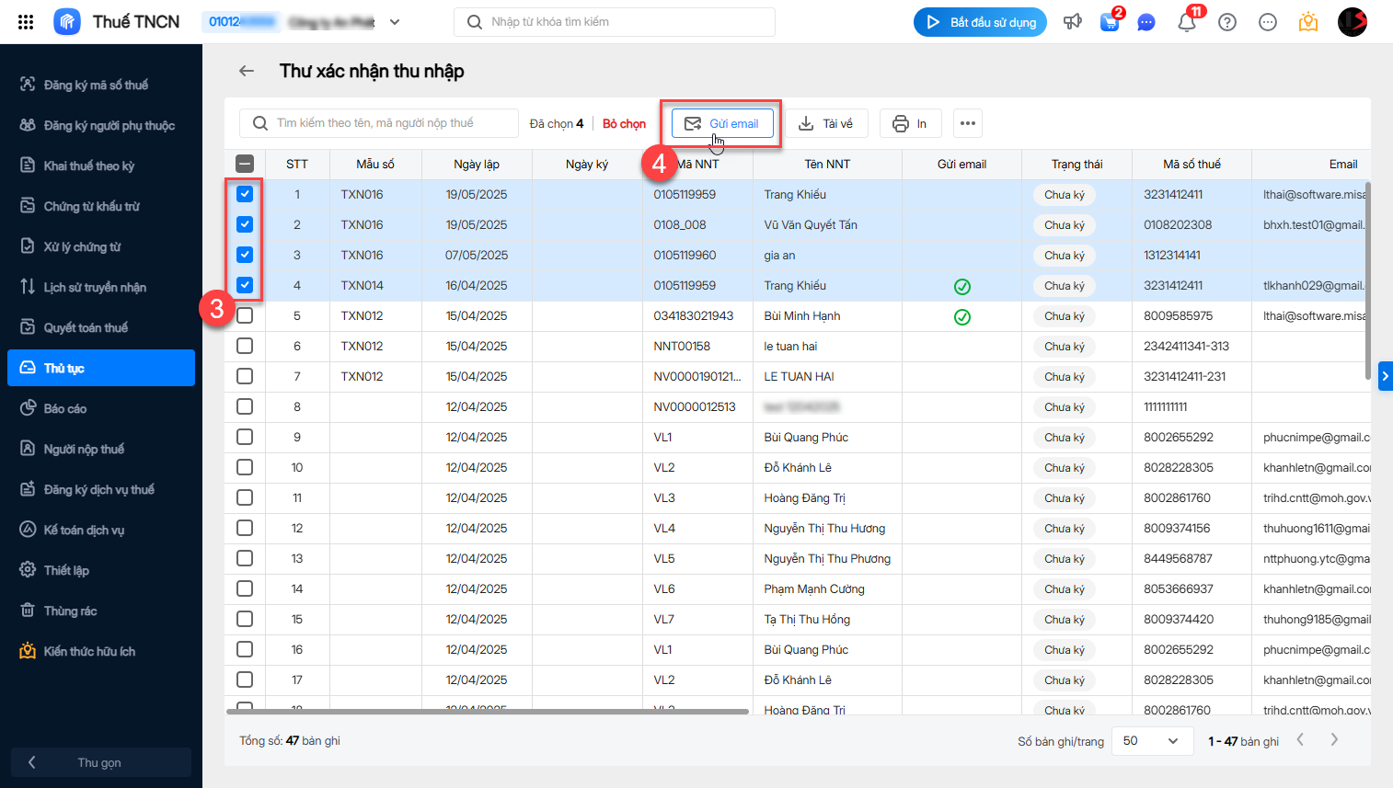
Task: Open the three-dots more actions button
Action: pos(968,123)
